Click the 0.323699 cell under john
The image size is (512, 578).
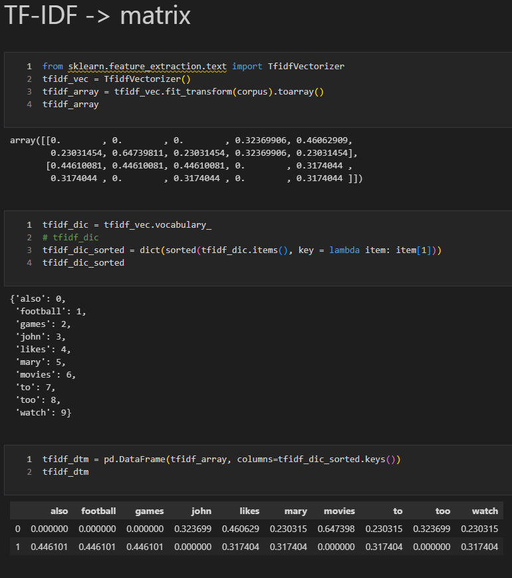point(193,529)
